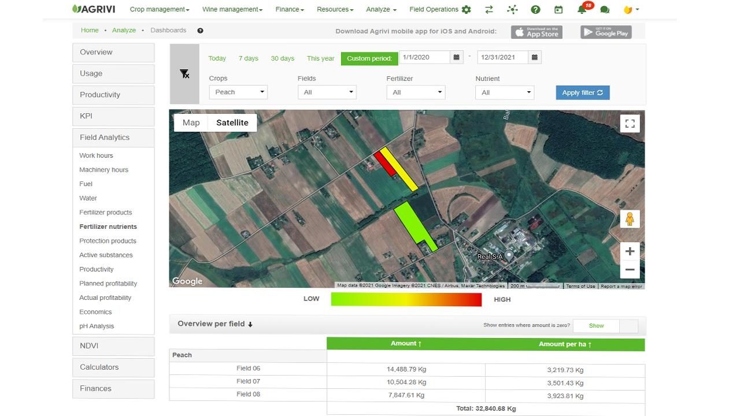Zoom in on the map
740x416 pixels.
coord(630,251)
